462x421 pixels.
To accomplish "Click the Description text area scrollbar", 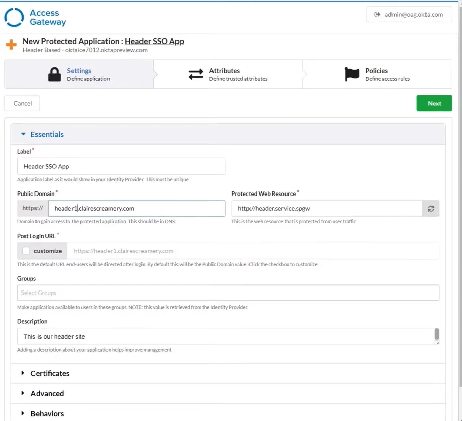I will point(437,334).
